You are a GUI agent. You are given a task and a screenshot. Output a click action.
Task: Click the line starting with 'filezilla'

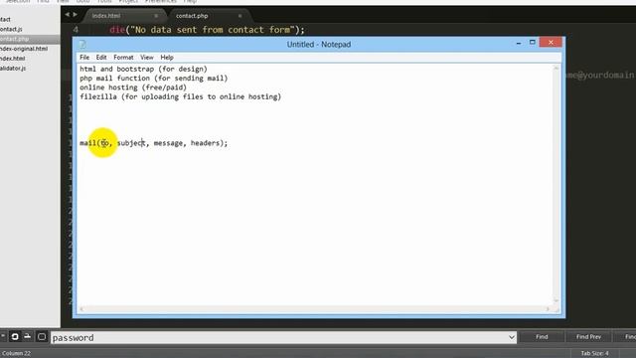181,97
